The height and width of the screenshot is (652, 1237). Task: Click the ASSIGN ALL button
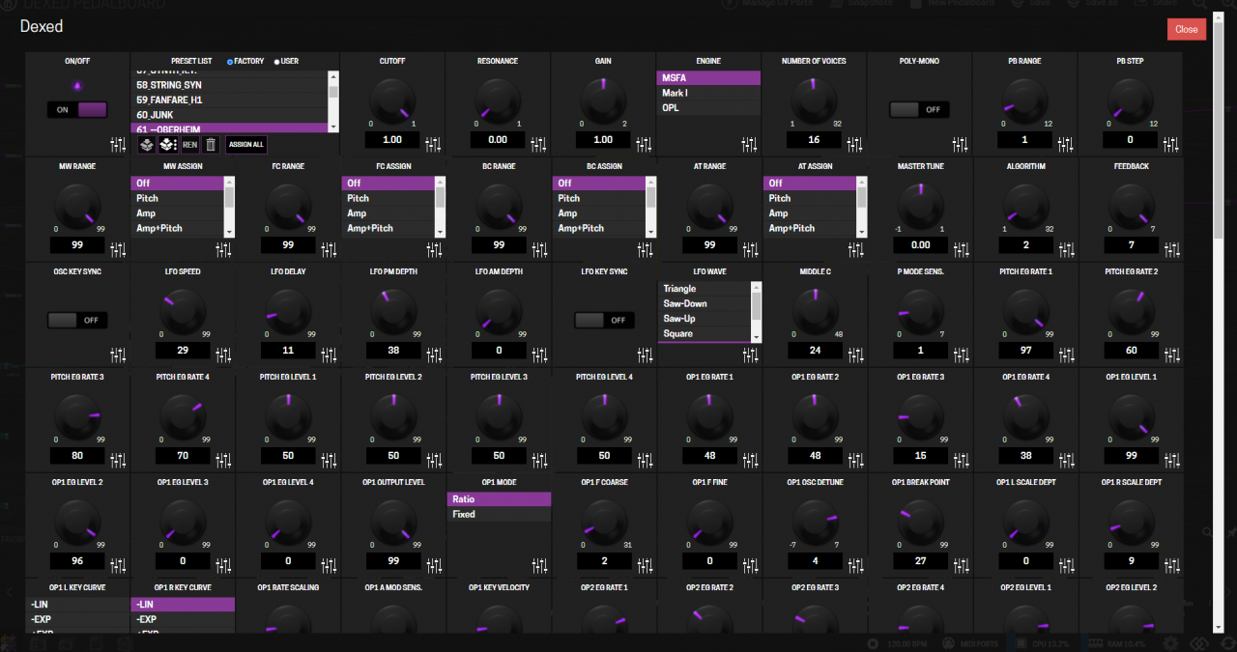[x=245, y=144]
